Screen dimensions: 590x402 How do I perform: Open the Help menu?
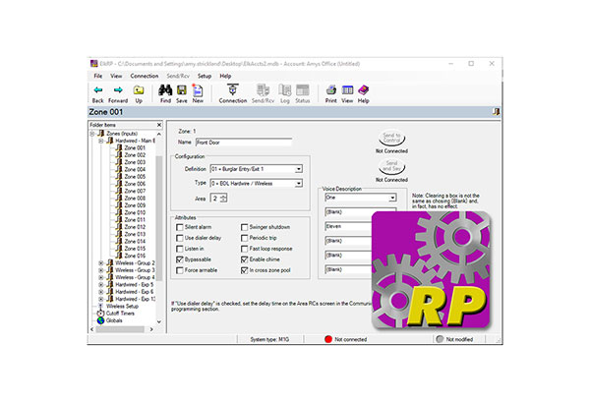pos(225,76)
